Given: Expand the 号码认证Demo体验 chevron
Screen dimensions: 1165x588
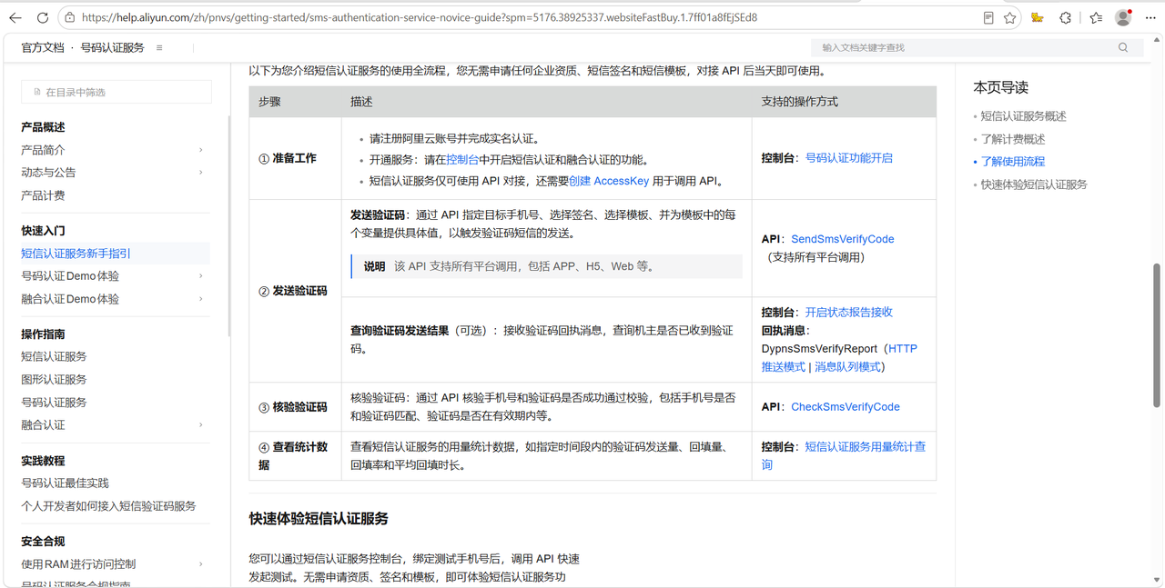Looking at the screenshot, I should coord(201,276).
